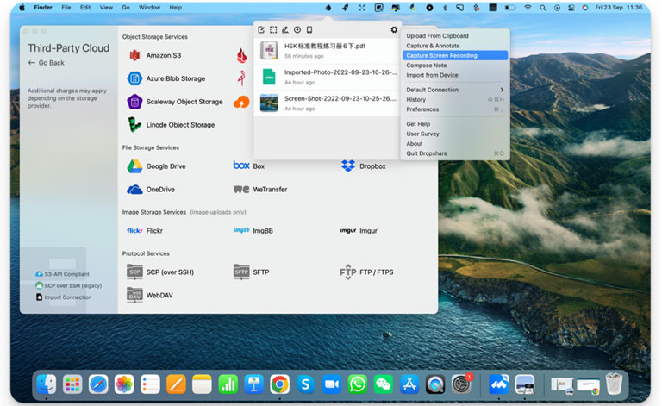Open Imported-Photo upload entry
Viewport: 662px width, 406px height.
click(x=328, y=77)
